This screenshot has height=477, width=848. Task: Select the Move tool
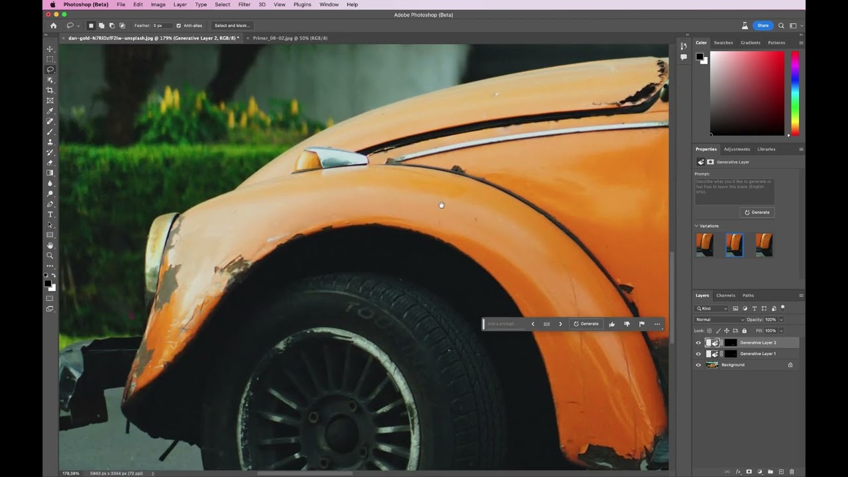[50, 49]
